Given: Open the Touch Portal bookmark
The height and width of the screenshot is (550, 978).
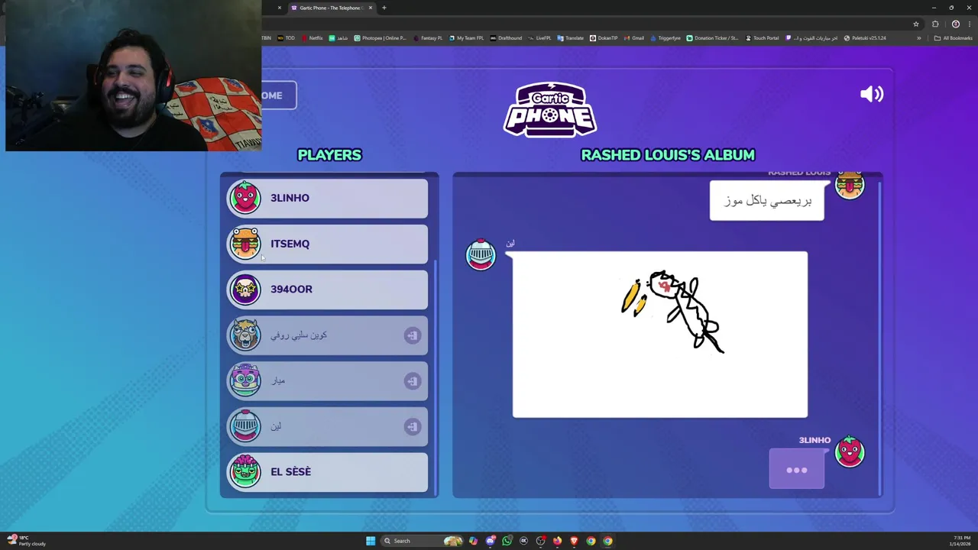Looking at the screenshot, I should tap(763, 38).
